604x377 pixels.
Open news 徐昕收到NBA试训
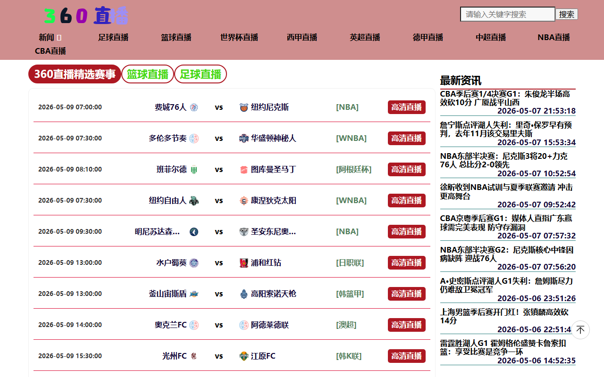[506, 191]
